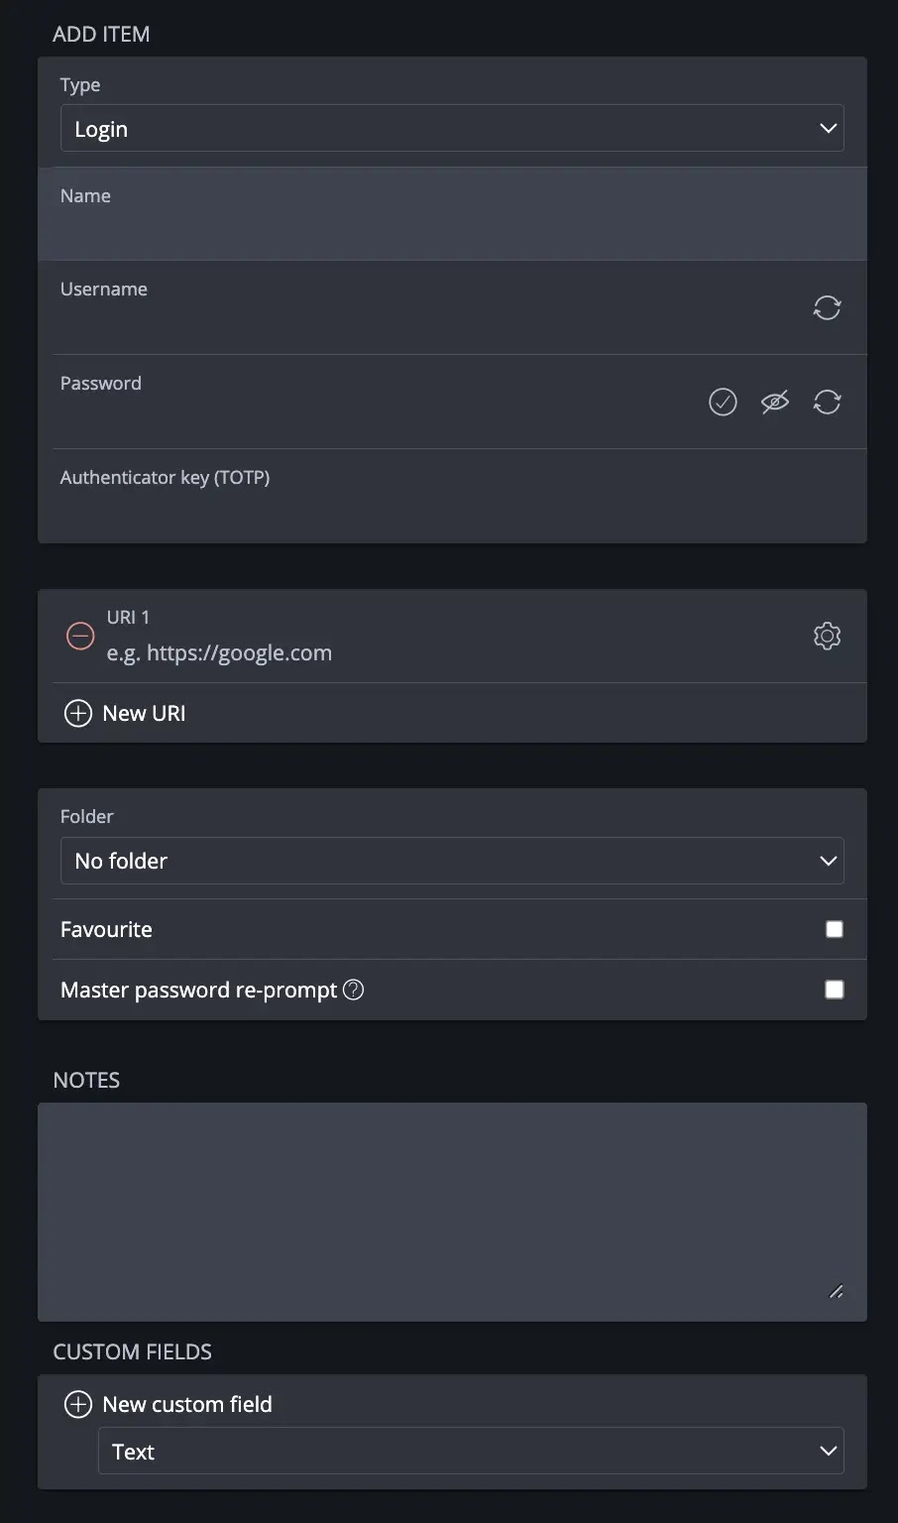The image size is (898, 1523).
Task: Toggle password visibility eye icon
Action: point(775,402)
